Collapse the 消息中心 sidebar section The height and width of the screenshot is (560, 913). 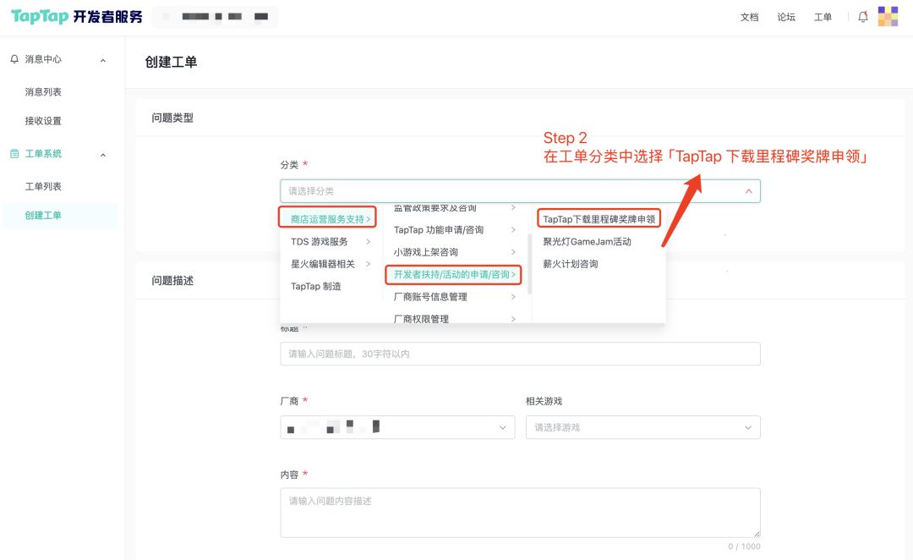point(103,60)
